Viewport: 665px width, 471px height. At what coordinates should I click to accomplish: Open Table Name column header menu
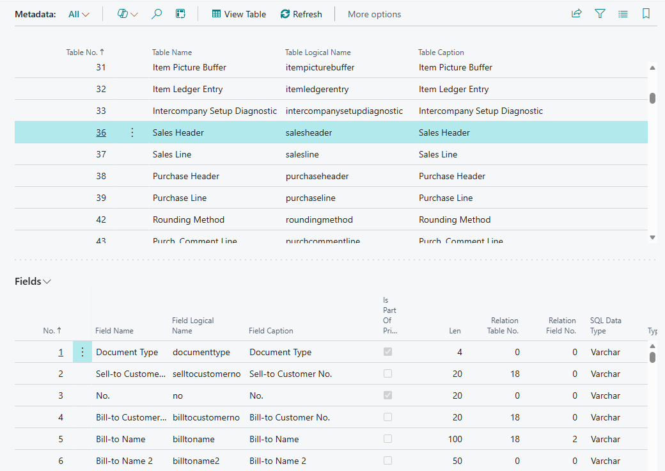coord(172,52)
